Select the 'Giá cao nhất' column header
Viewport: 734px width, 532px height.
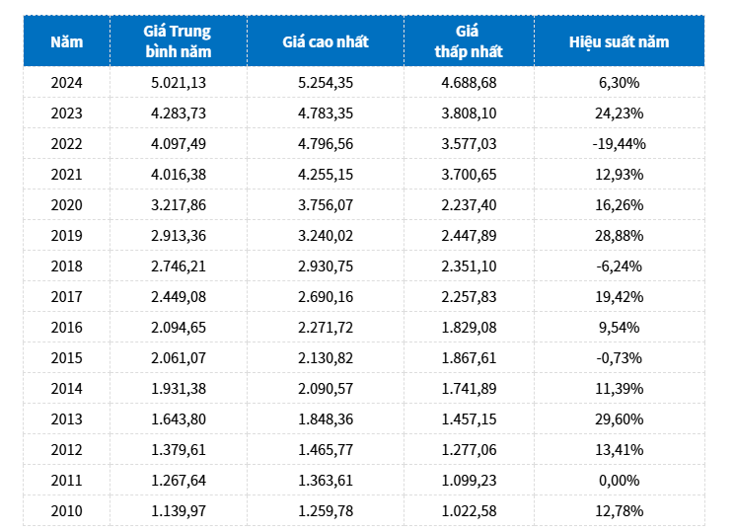pos(325,41)
